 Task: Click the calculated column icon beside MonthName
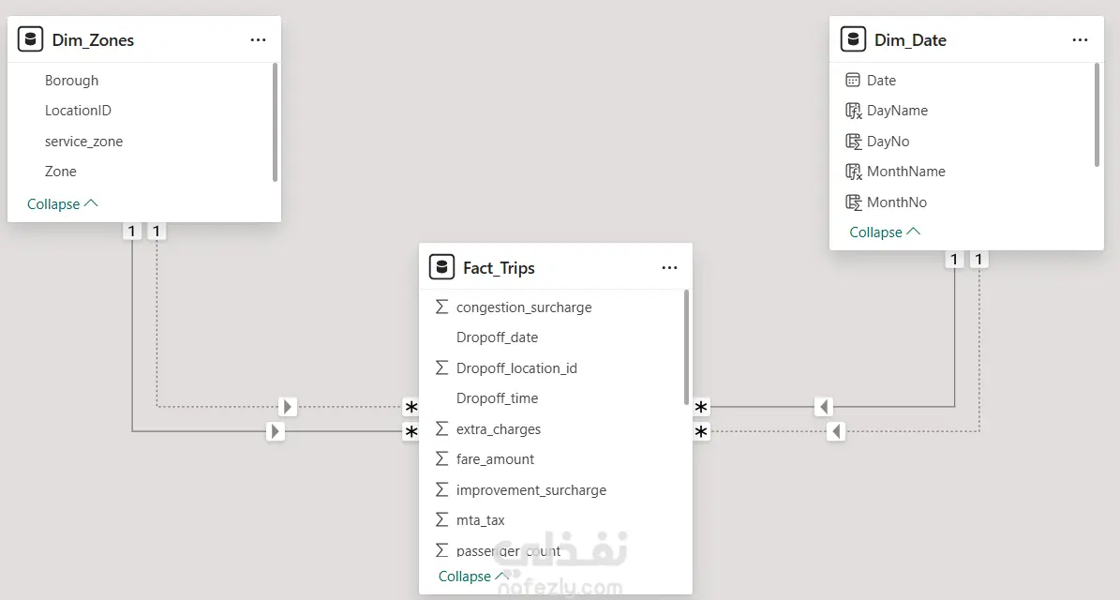click(x=853, y=172)
